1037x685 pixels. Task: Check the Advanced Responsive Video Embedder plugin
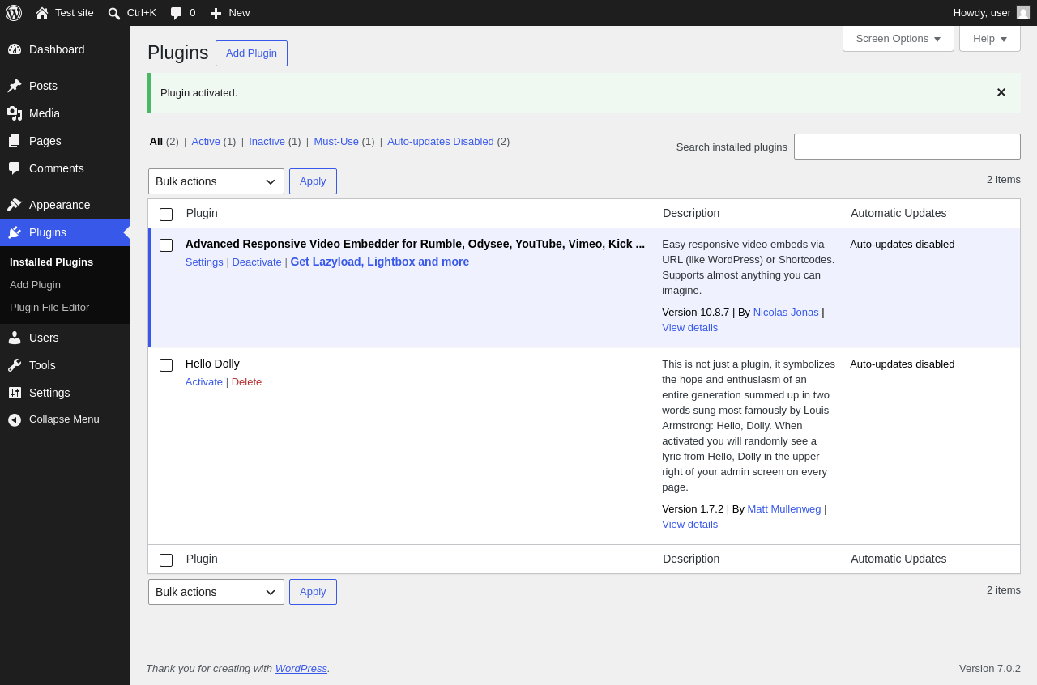pyautogui.click(x=166, y=245)
